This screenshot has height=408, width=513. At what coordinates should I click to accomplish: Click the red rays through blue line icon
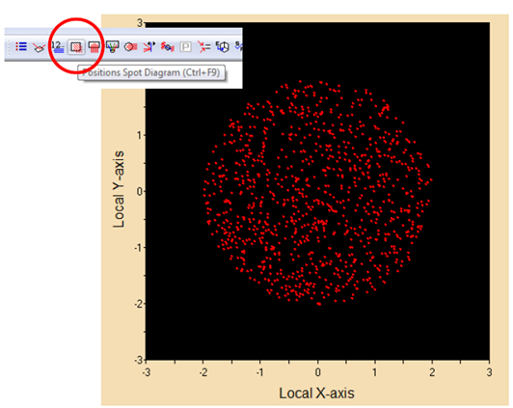(148, 47)
